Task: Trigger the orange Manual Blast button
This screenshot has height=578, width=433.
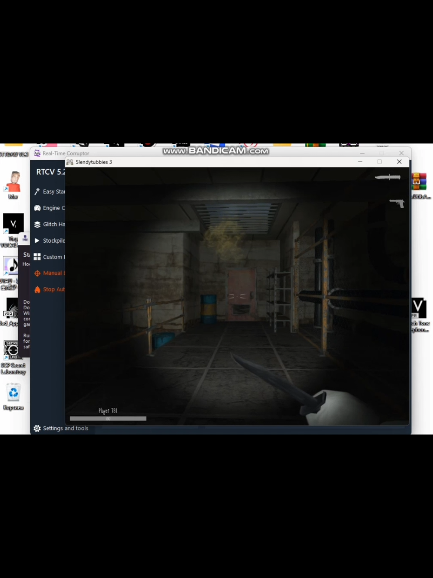Action: 49,273
